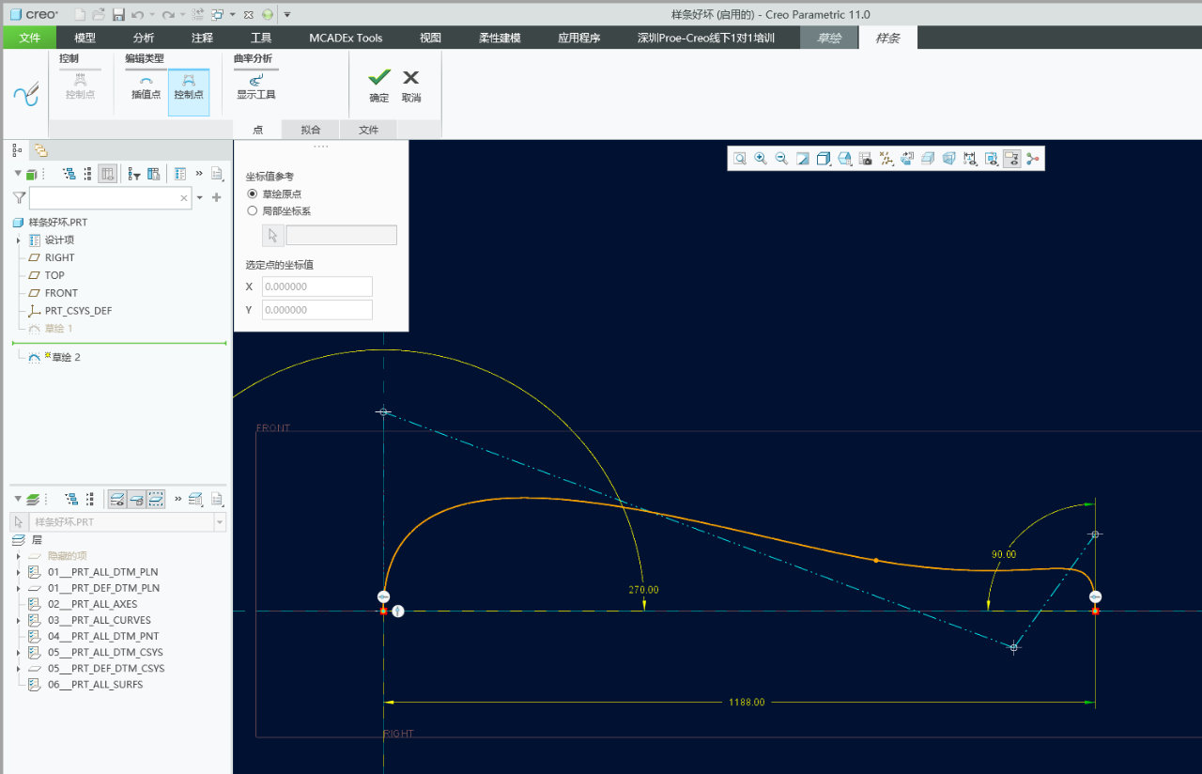Image resolution: width=1202 pixels, height=774 pixels.
Task: Click the 确定 confirm button
Action: point(379,85)
